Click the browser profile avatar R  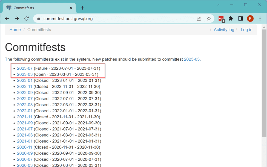[x=250, y=18]
